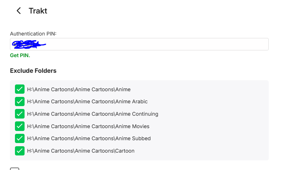This screenshot has height=170, width=289.
Task: Click the Authentication PIN label text
Action: (x=33, y=34)
